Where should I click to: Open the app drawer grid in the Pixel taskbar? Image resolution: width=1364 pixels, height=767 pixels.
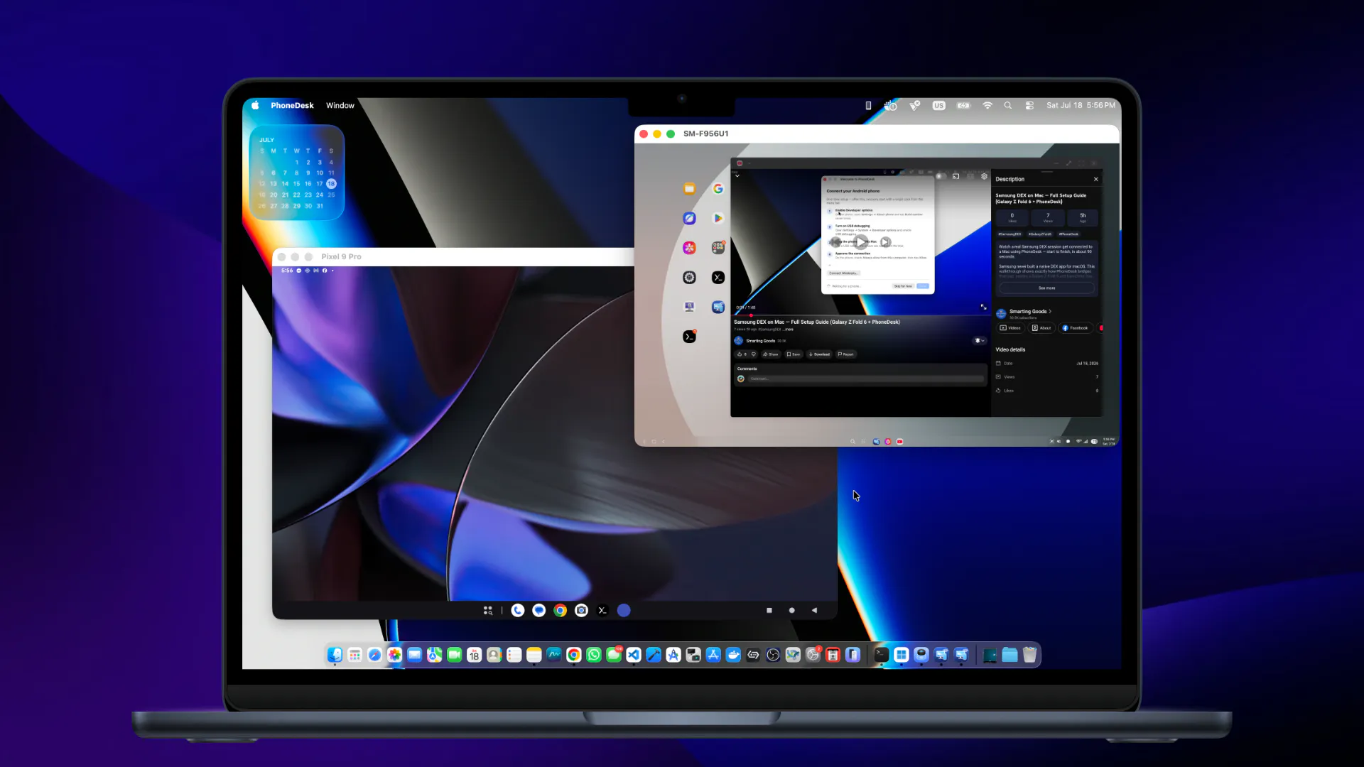point(488,610)
